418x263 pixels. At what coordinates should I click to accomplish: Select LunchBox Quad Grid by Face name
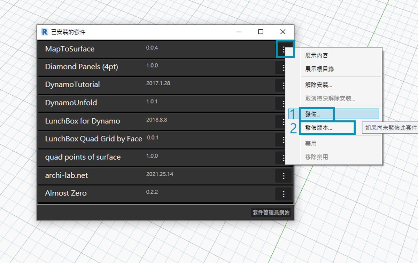94,139
